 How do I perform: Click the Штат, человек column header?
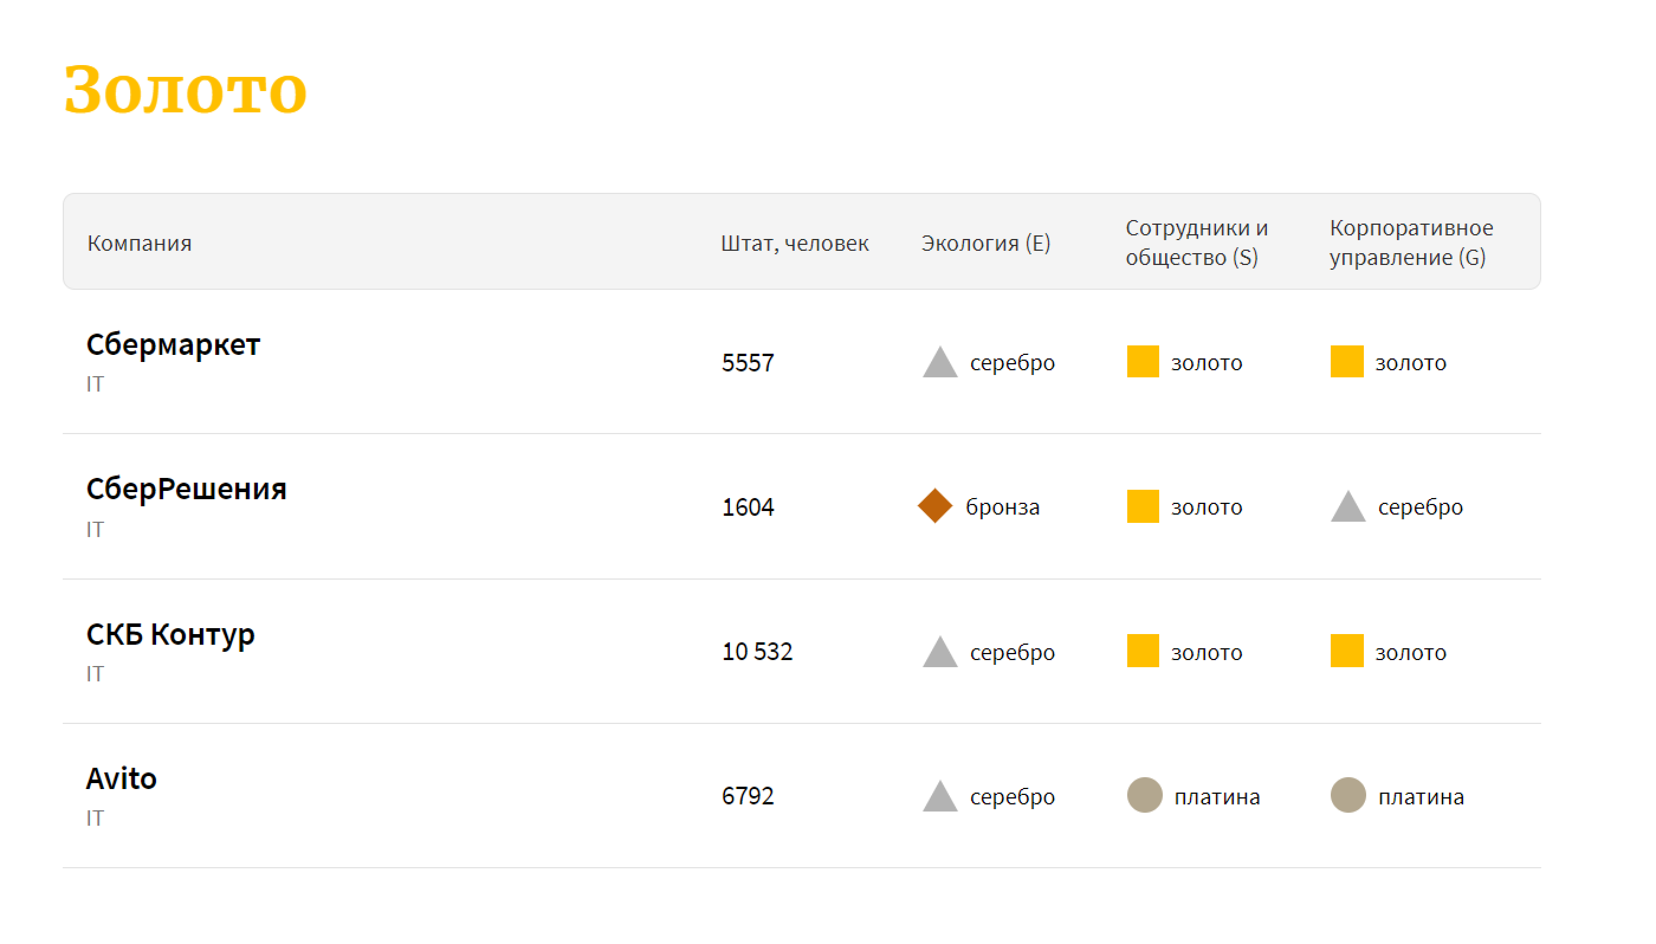pos(794,243)
